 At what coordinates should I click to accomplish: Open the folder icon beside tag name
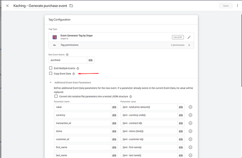pos(71,6)
